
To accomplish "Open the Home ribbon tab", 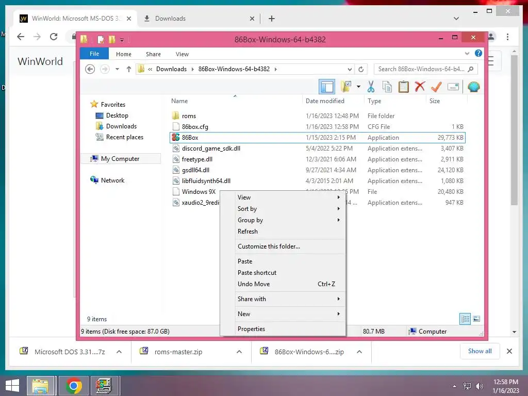I will pos(124,54).
